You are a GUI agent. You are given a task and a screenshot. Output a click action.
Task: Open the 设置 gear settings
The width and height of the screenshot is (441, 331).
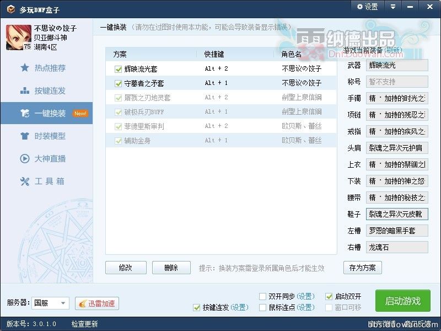click(367, 7)
